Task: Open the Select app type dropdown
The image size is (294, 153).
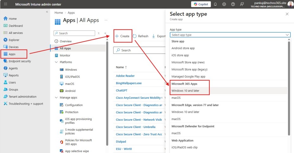Action: pos(230,35)
